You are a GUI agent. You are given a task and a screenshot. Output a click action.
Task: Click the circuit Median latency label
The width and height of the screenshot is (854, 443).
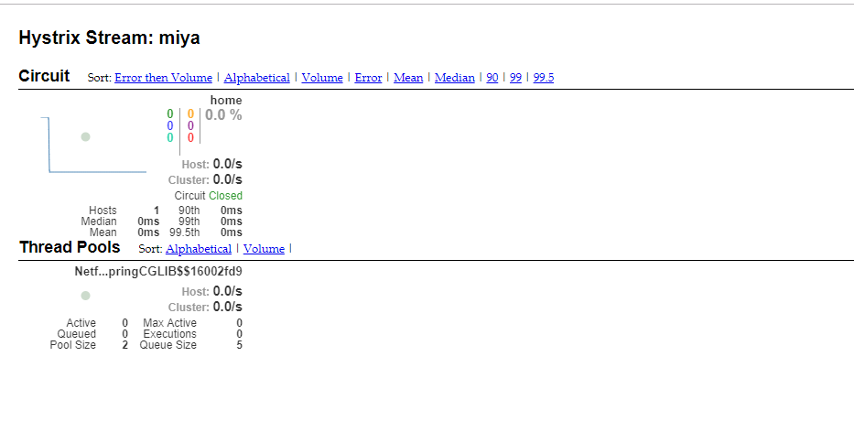pos(99,221)
